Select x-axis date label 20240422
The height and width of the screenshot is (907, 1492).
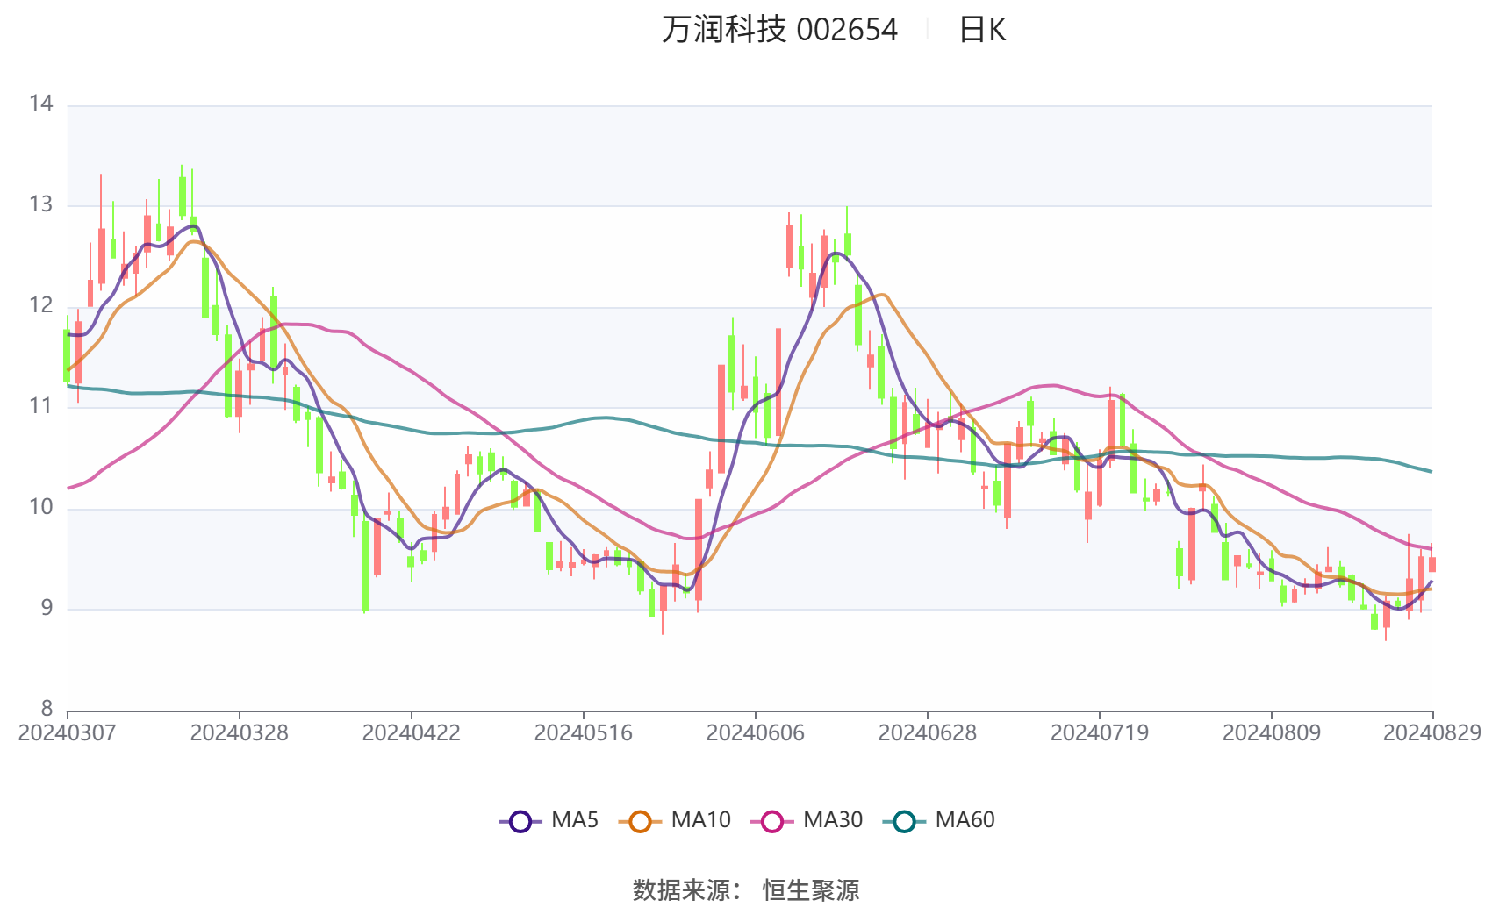[x=411, y=733]
